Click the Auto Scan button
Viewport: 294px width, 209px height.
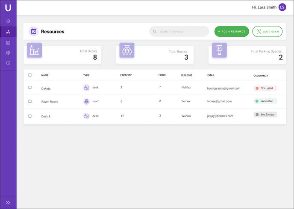pyautogui.click(x=267, y=32)
